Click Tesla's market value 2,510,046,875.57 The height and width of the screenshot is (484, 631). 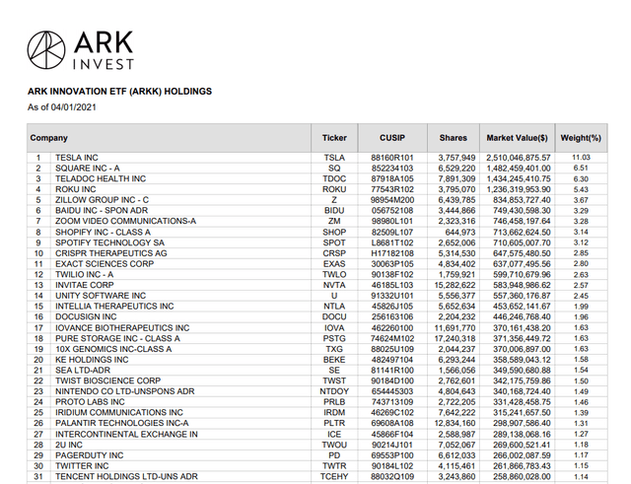point(519,158)
